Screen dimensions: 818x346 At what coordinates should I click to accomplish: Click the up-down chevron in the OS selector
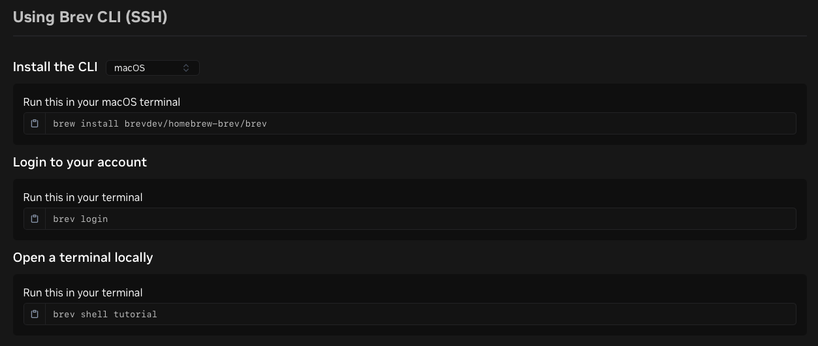coord(186,68)
